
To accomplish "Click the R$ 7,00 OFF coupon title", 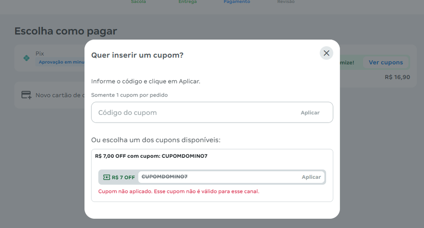I will click(151, 156).
